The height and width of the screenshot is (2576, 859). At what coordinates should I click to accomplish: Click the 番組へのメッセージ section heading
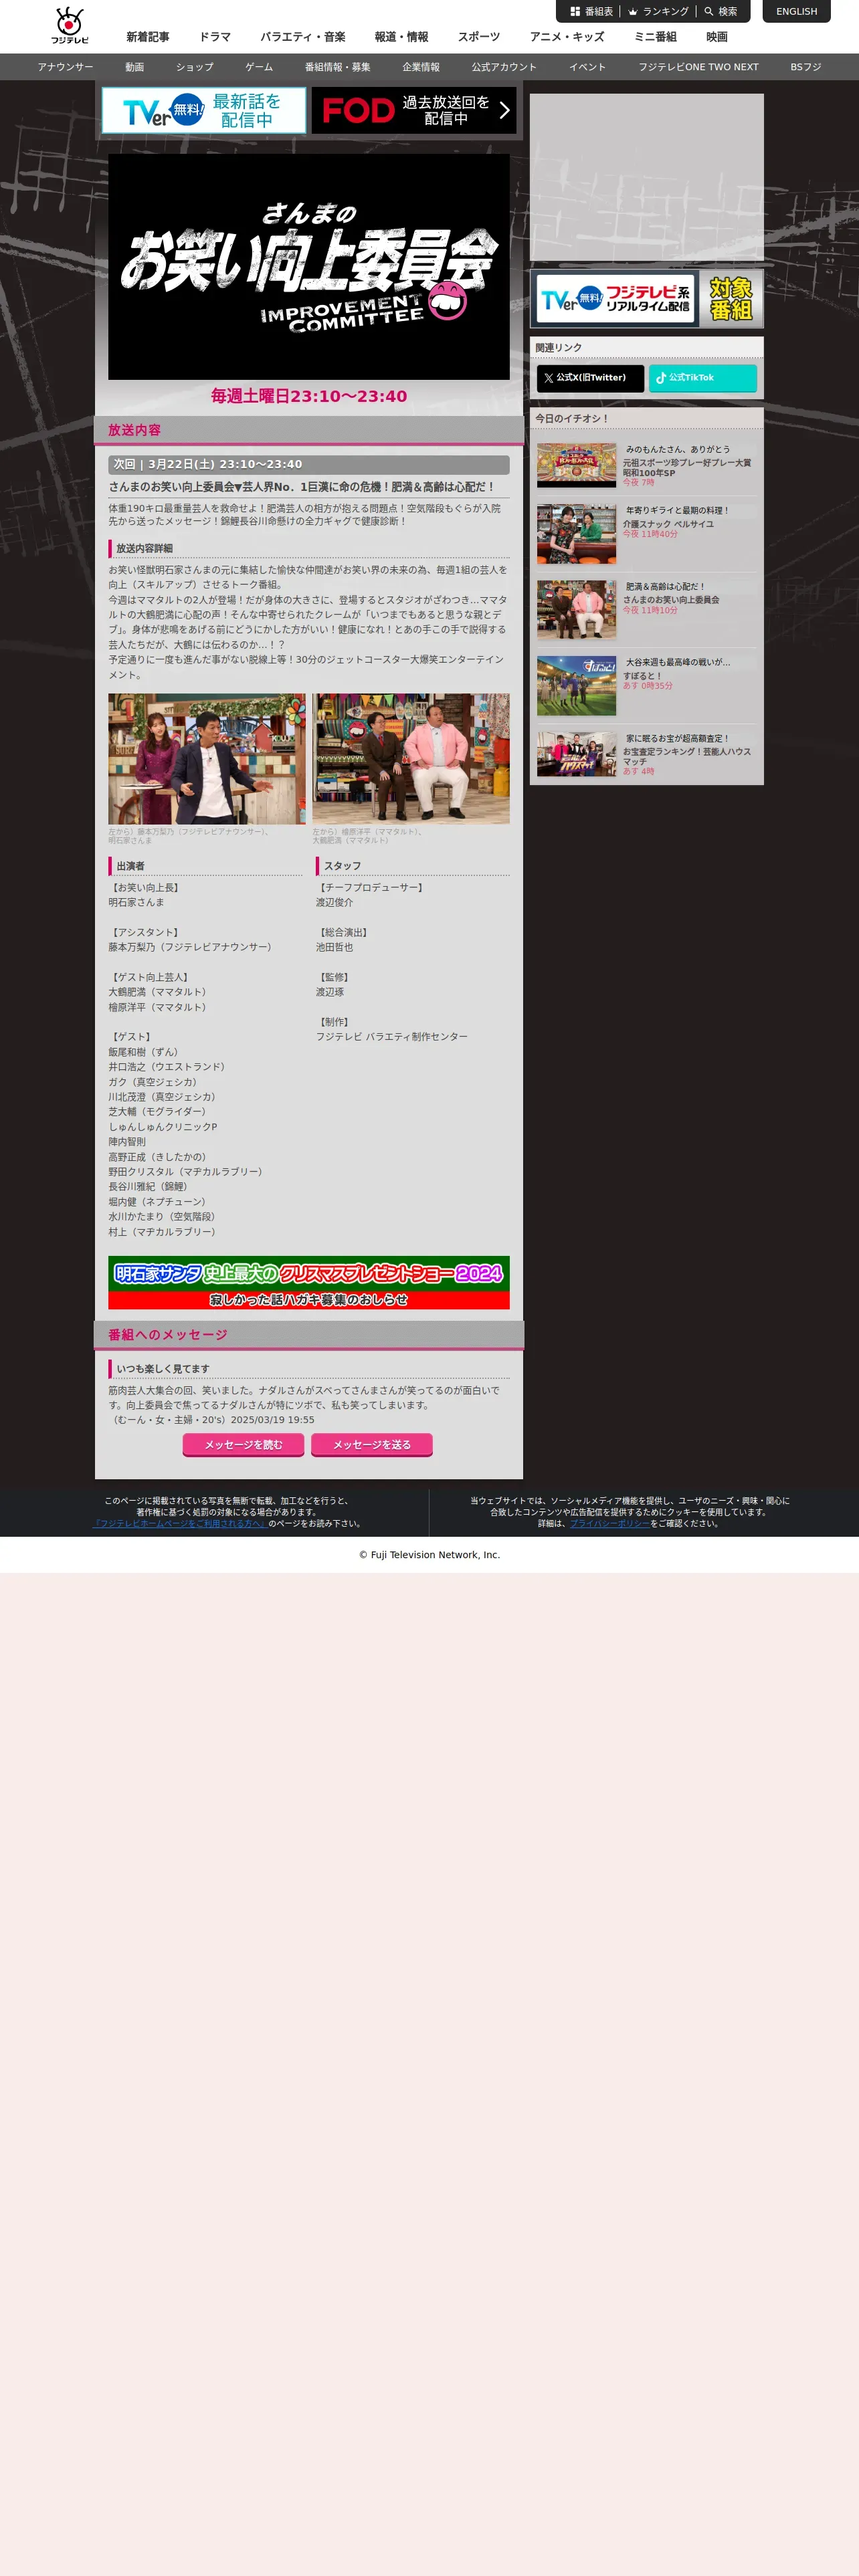[x=167, y=1335]
